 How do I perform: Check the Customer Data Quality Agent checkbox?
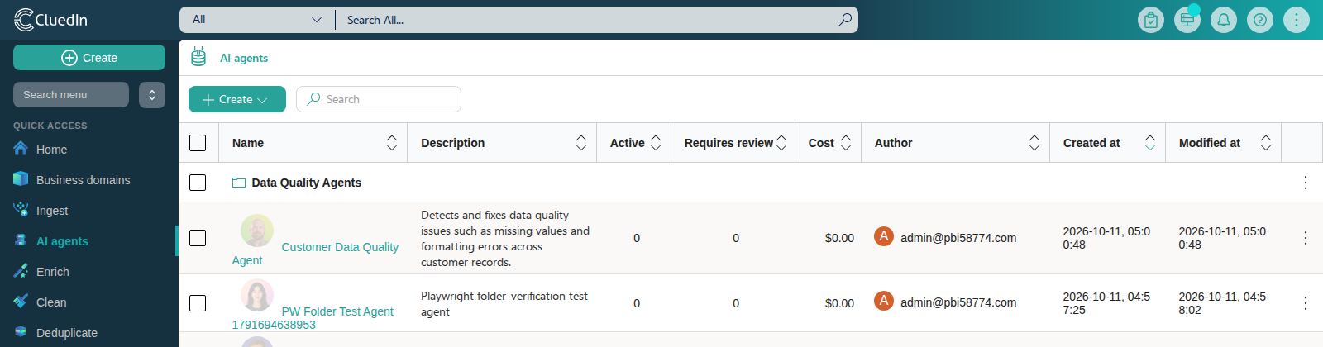coord(198,238)
